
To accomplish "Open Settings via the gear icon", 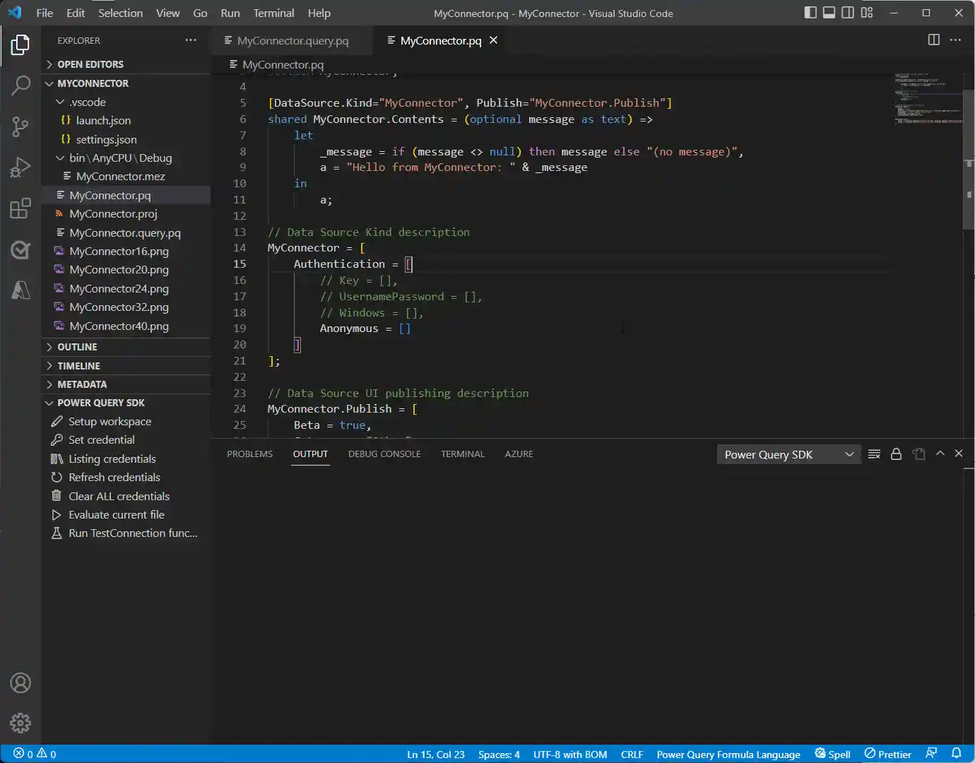I will [20, 723].
